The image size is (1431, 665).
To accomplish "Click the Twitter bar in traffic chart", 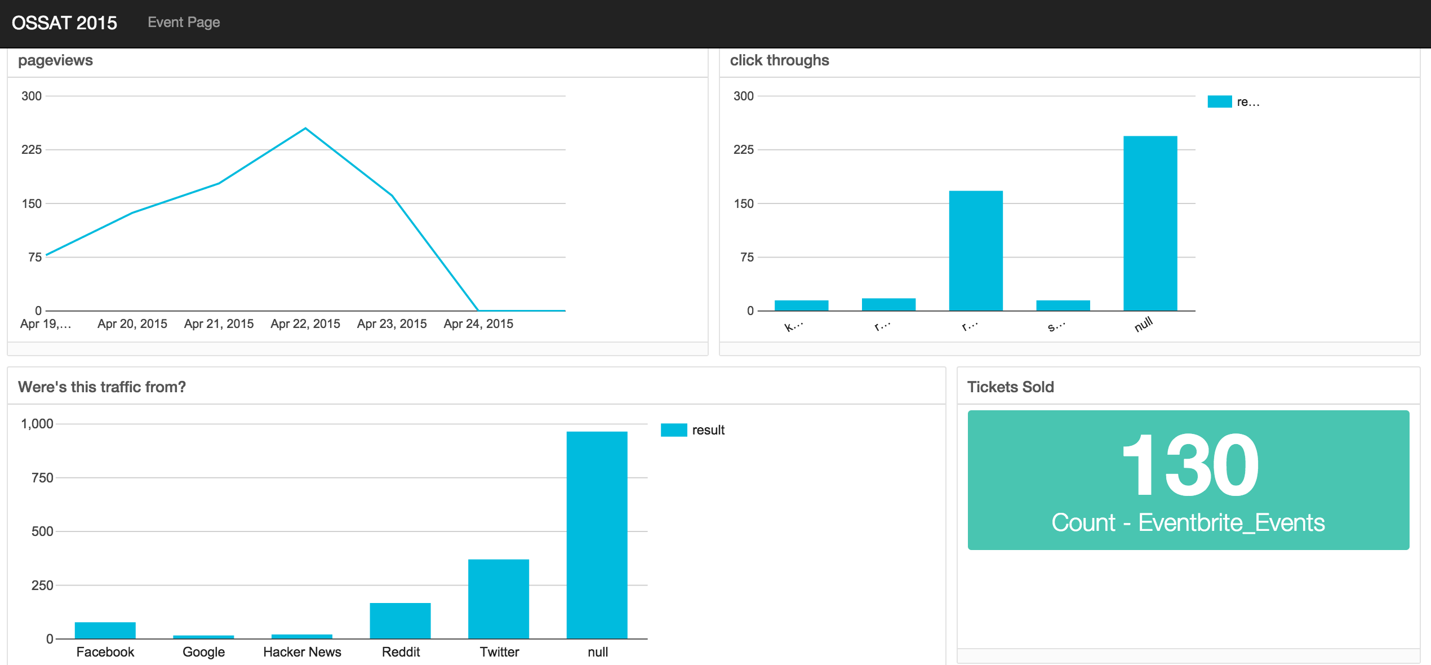I will point(499,598).
